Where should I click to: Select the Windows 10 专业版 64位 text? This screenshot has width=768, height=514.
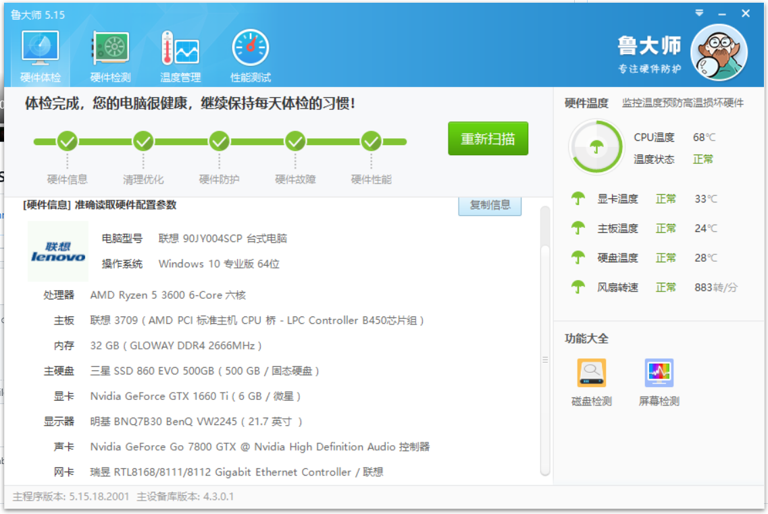coord(219,264)
